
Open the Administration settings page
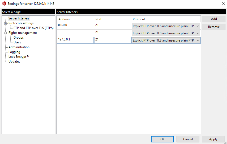pyautogui.click(x=19, y=47)
